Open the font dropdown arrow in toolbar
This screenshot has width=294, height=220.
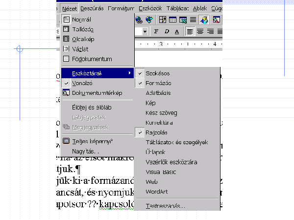click(x=145, y=32)
